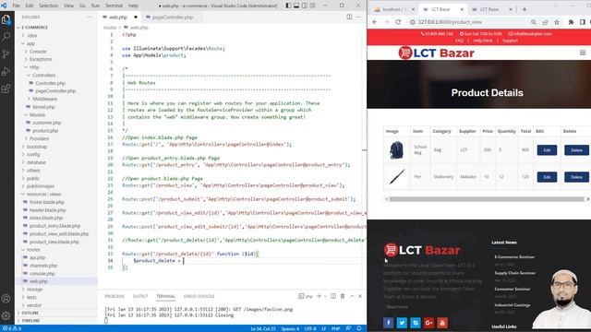The width and height of the screenshot is (591, 332).
Task: Bookmark this page with star icon
Action: [557, 22]
